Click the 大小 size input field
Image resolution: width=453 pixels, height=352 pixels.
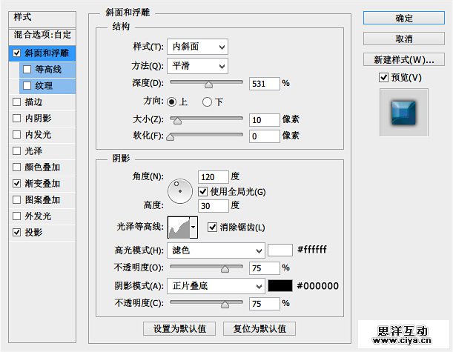[265, 120]
